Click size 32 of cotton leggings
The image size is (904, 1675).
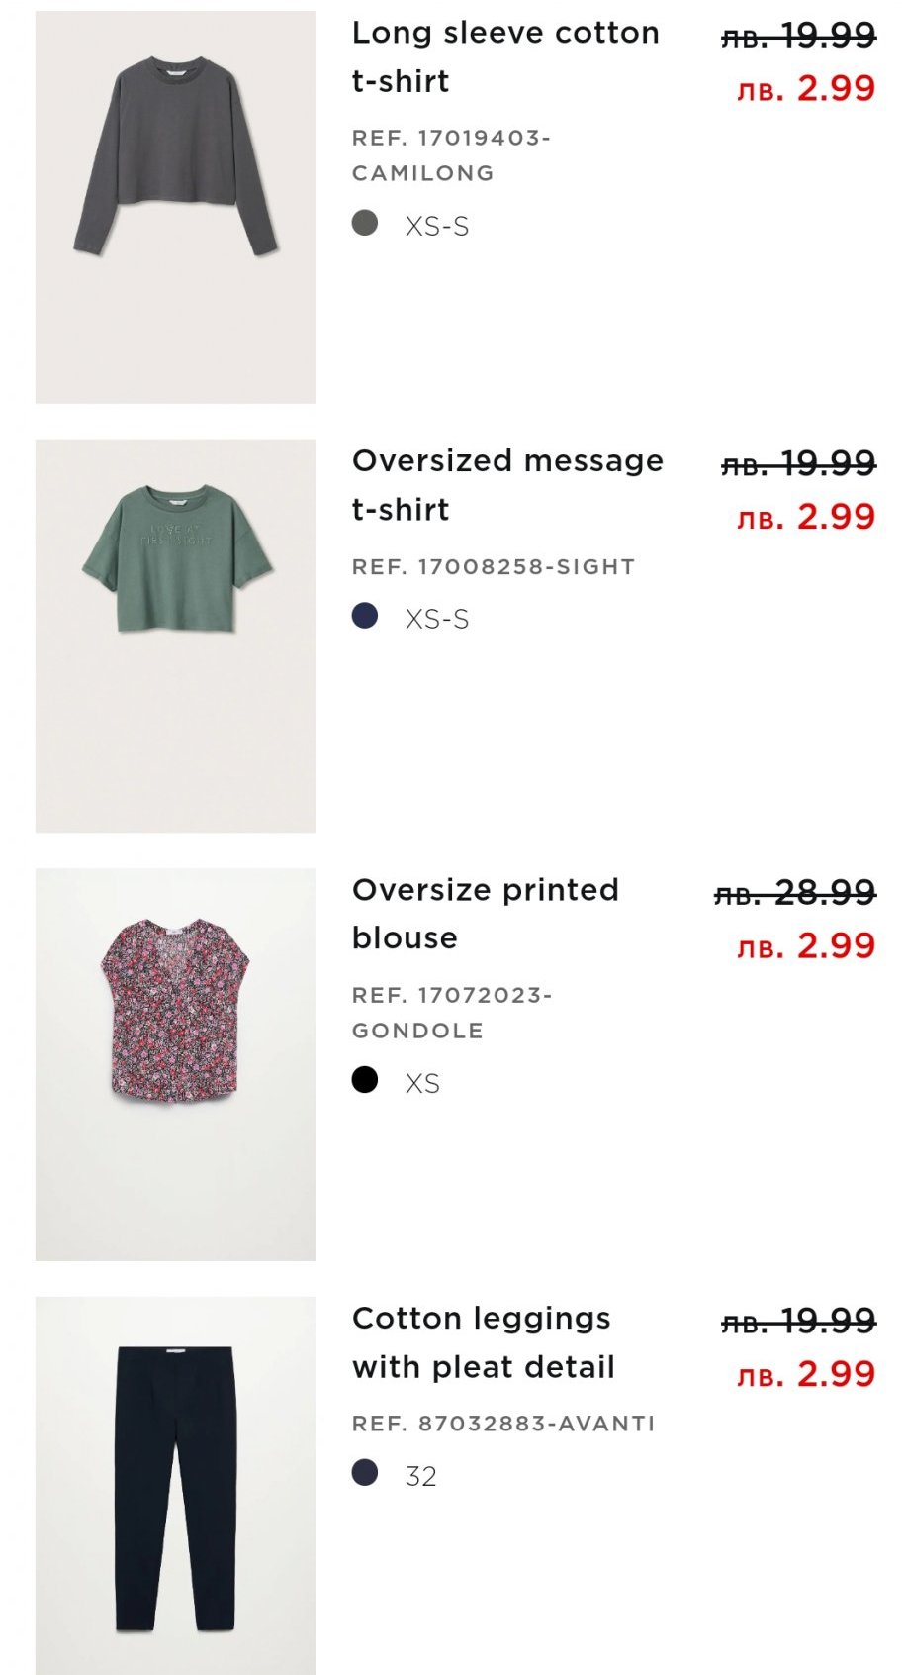coord(420,1477)
